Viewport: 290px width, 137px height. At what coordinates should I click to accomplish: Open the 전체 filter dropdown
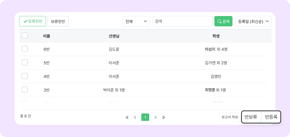tap(136, 21)
